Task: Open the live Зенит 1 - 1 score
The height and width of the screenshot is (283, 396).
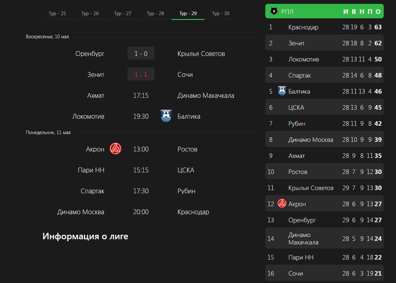Action: (141, 74)
